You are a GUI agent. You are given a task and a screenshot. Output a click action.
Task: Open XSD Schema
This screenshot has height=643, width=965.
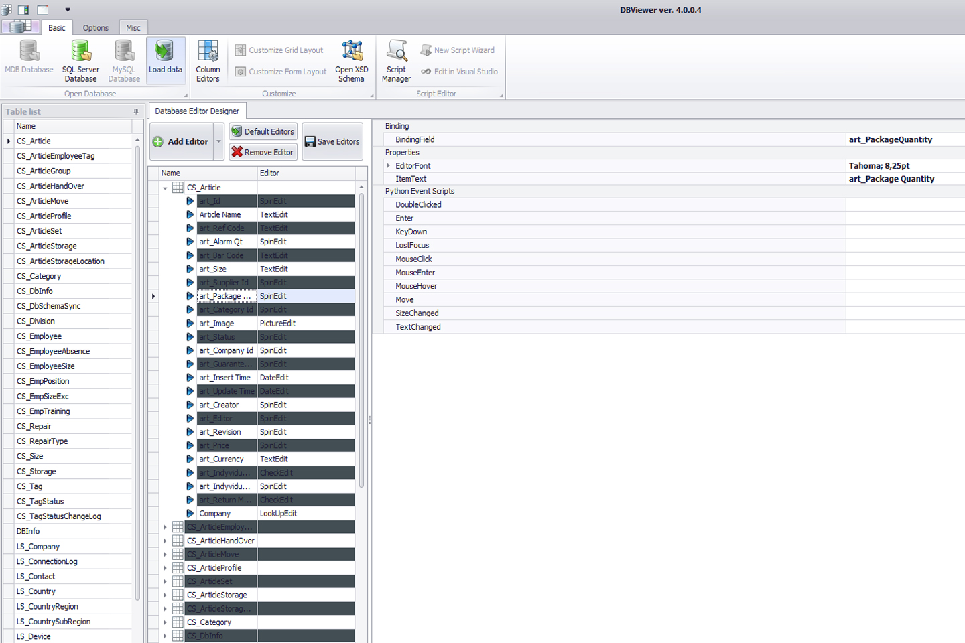point(351,60)
